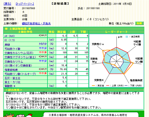Click the OK!! status for 塩基飽和度

coord(43,69)
